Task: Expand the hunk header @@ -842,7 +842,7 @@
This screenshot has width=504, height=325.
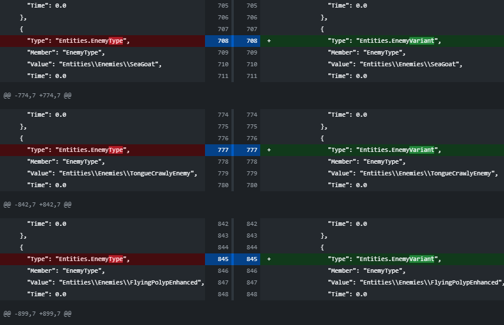Action: 38,205
